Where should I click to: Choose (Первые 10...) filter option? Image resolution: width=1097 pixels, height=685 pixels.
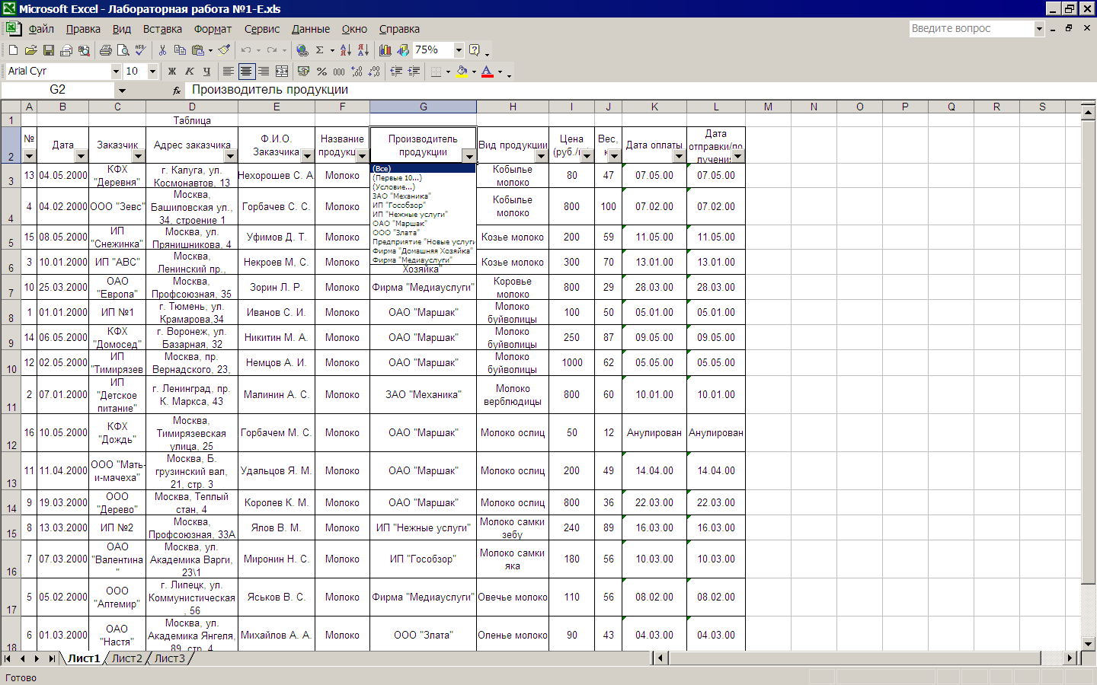click(x=423, y=177)
